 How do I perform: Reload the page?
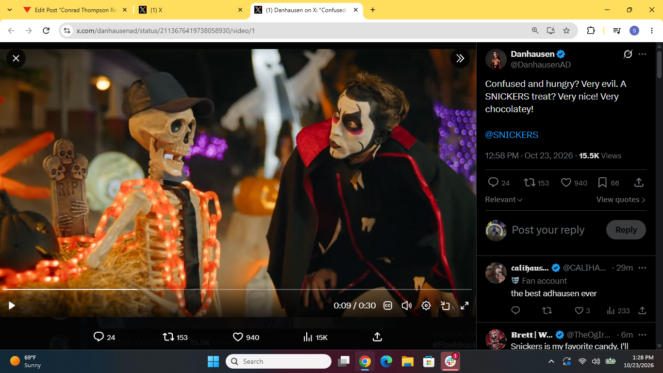[x=46, y=31]
